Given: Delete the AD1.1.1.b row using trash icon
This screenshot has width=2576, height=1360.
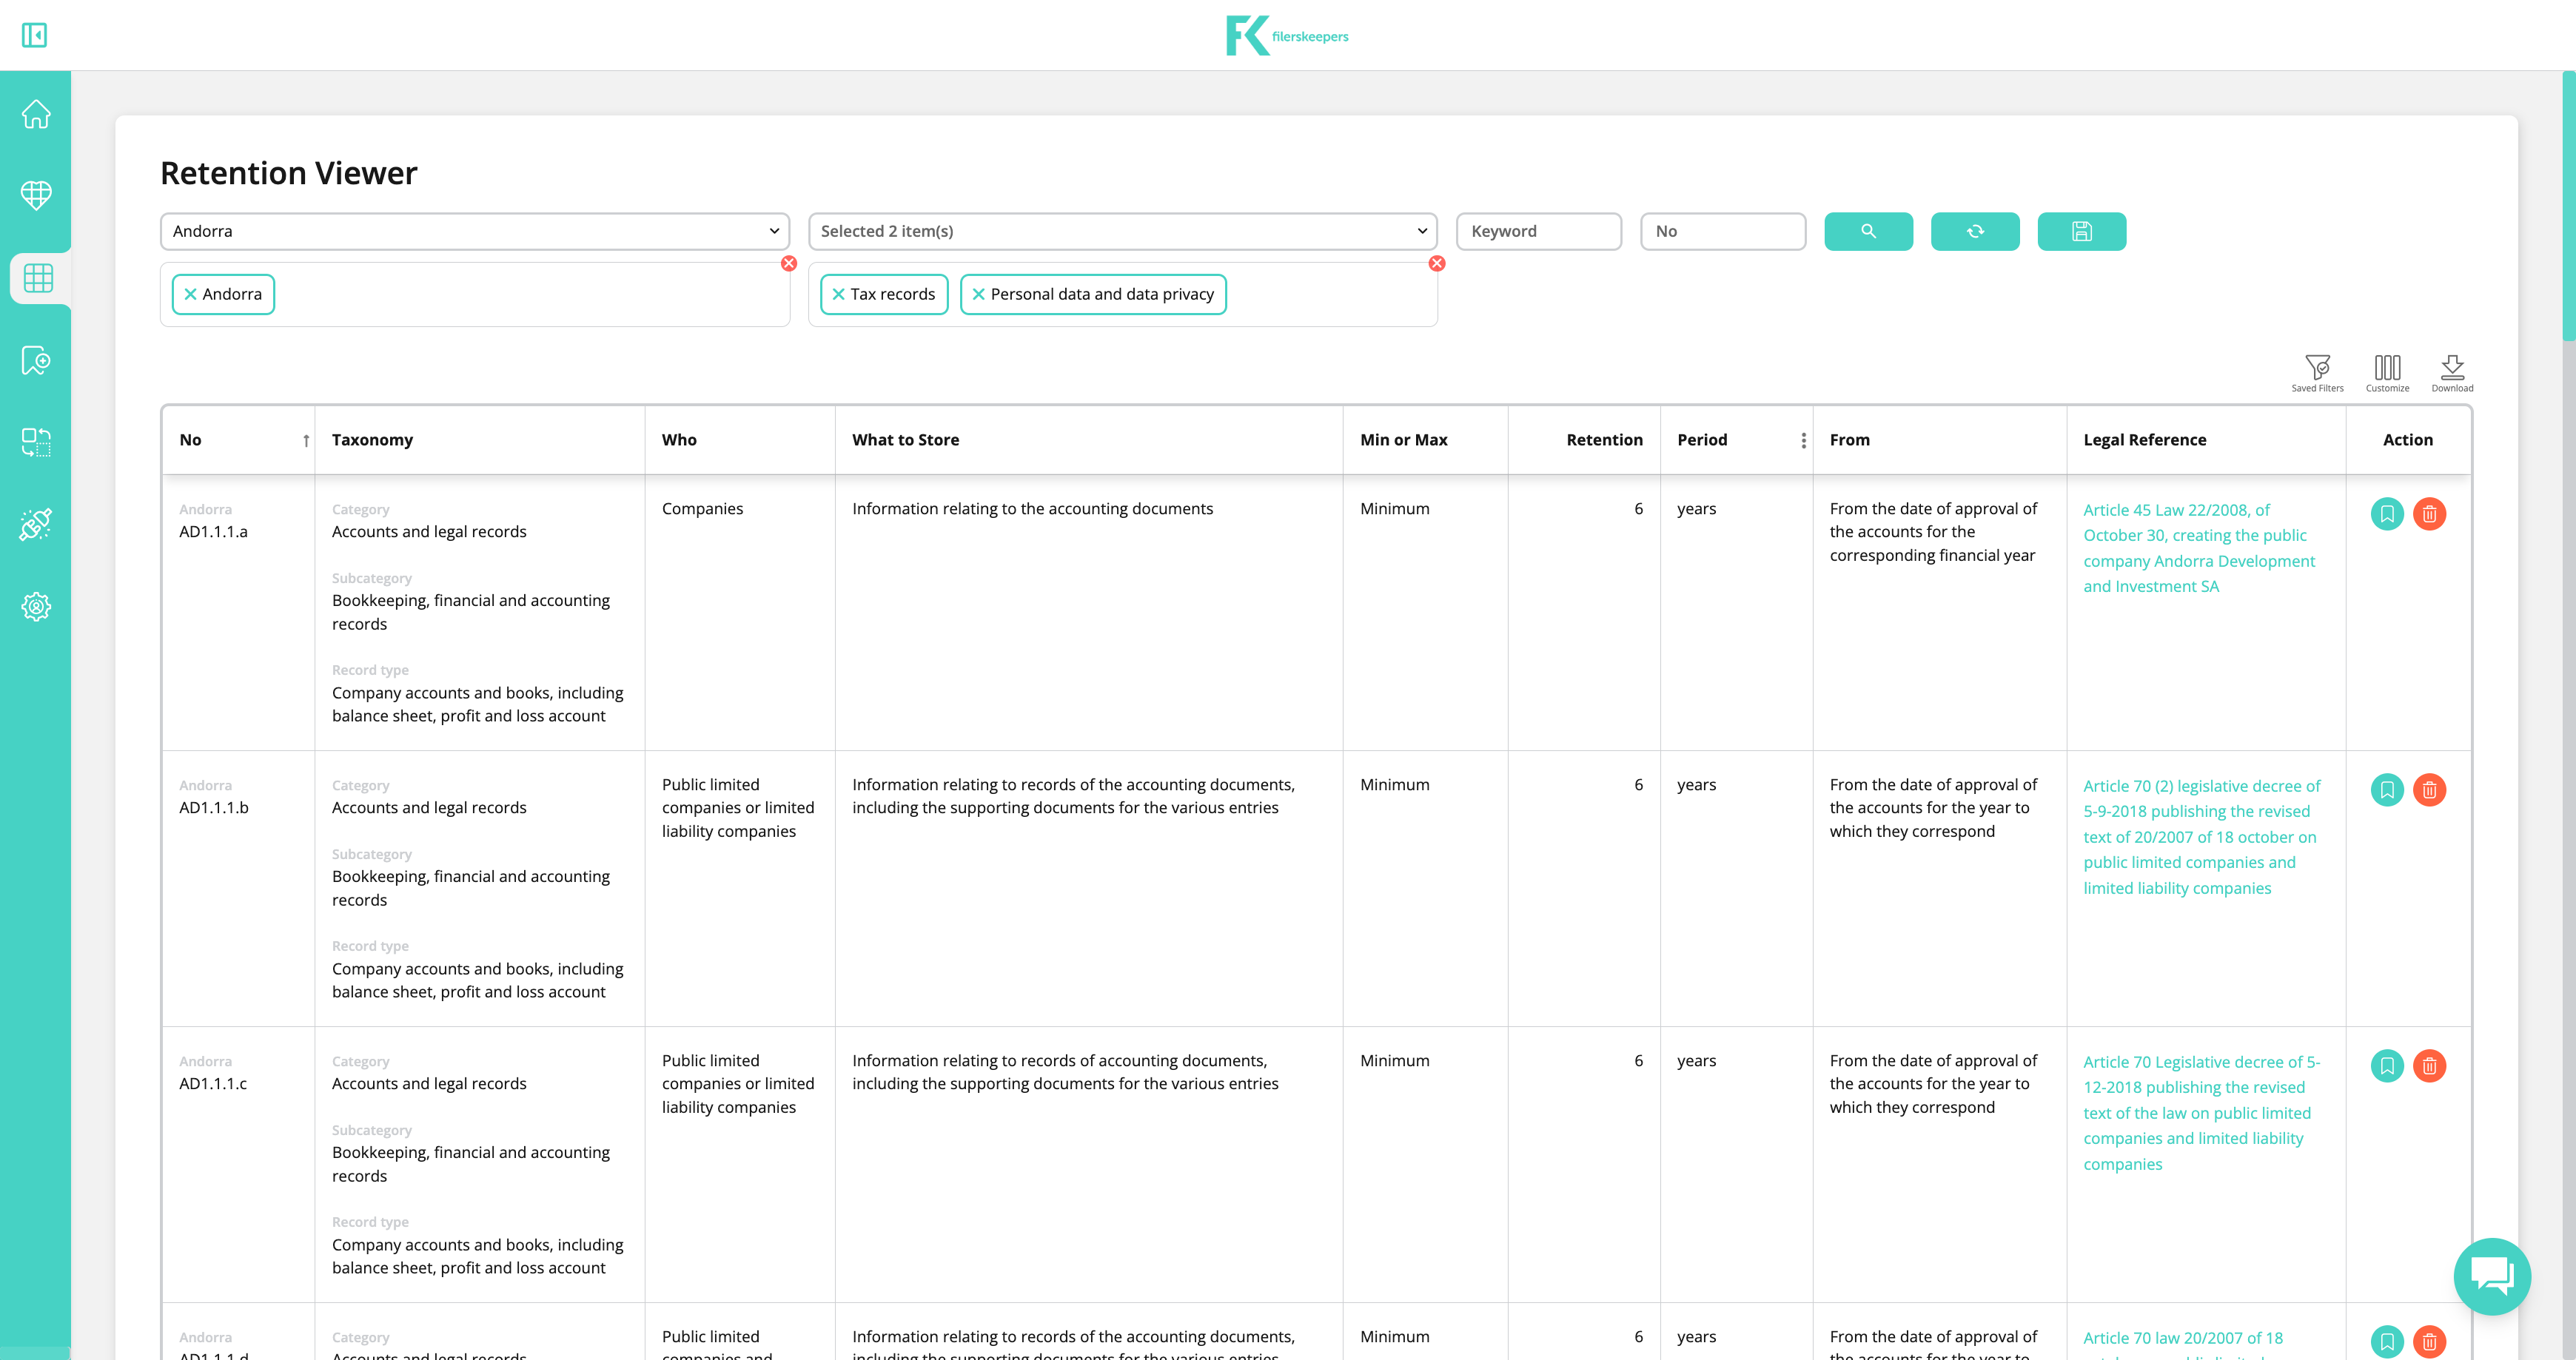Looking at the screenshot, I should coord(2431,790).
